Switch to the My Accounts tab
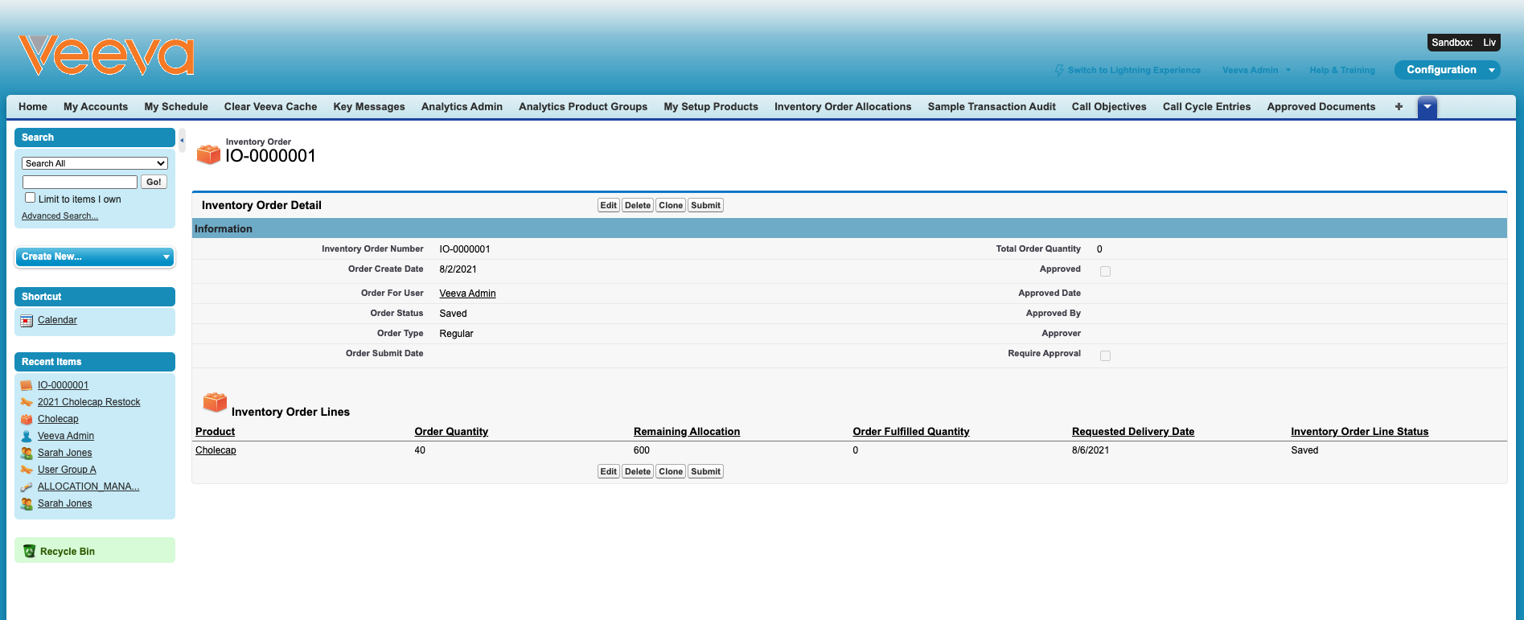Viewport: 1524px width, 620px height. [96, 107]
